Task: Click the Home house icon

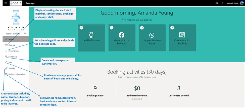Action: click(6, 39)
